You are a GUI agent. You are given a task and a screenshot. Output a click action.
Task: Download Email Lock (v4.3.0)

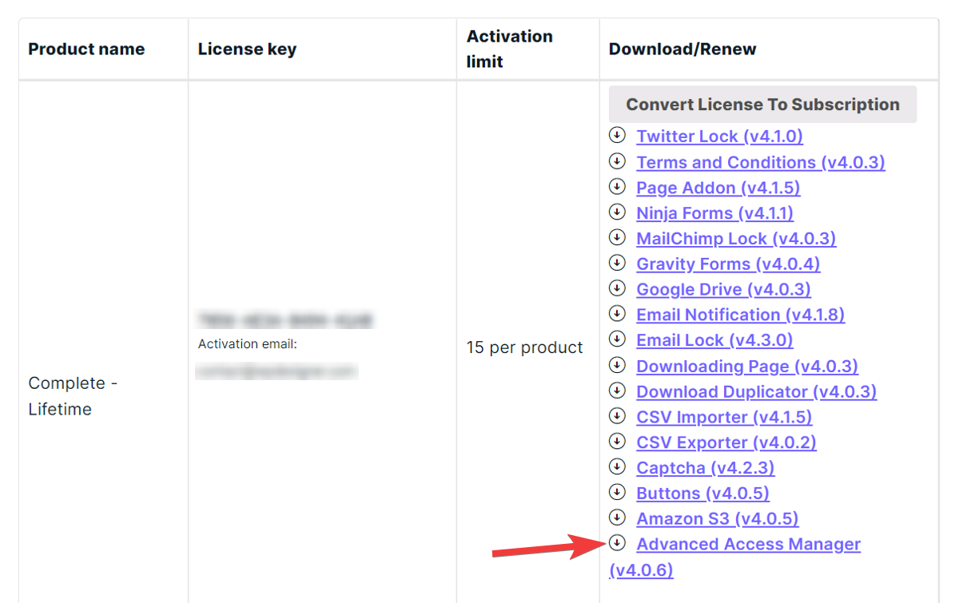[x=714, y=341]
